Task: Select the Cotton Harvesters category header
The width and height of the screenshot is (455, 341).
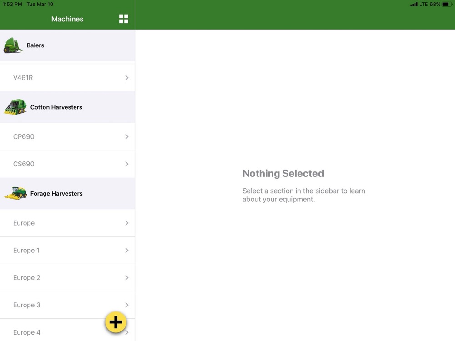Action: click(56, 107)
